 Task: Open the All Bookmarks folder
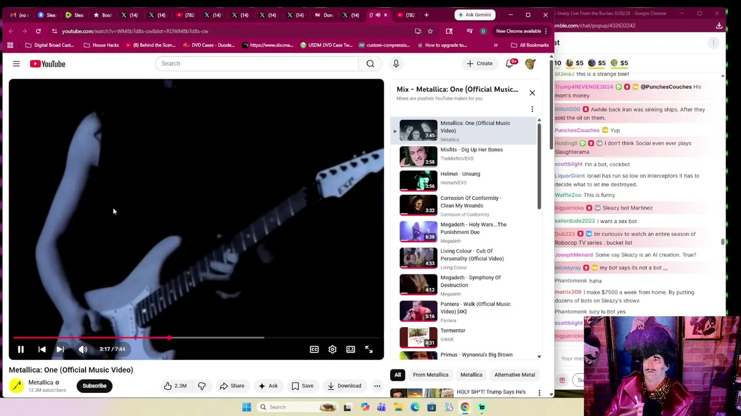530,45
